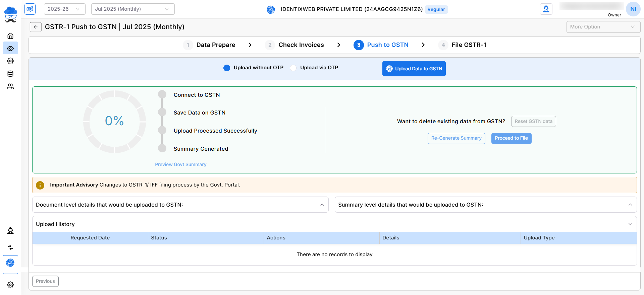Click the Proceed to File button
This screenshot has height=295, width=644.
point(511,138)
